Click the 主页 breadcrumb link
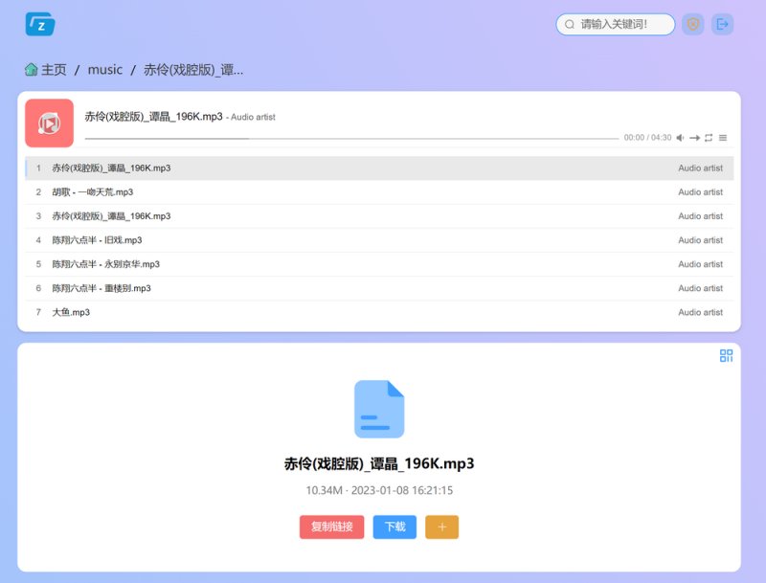The height and width of the screenshot is (583, 766). tap(54, 70)
